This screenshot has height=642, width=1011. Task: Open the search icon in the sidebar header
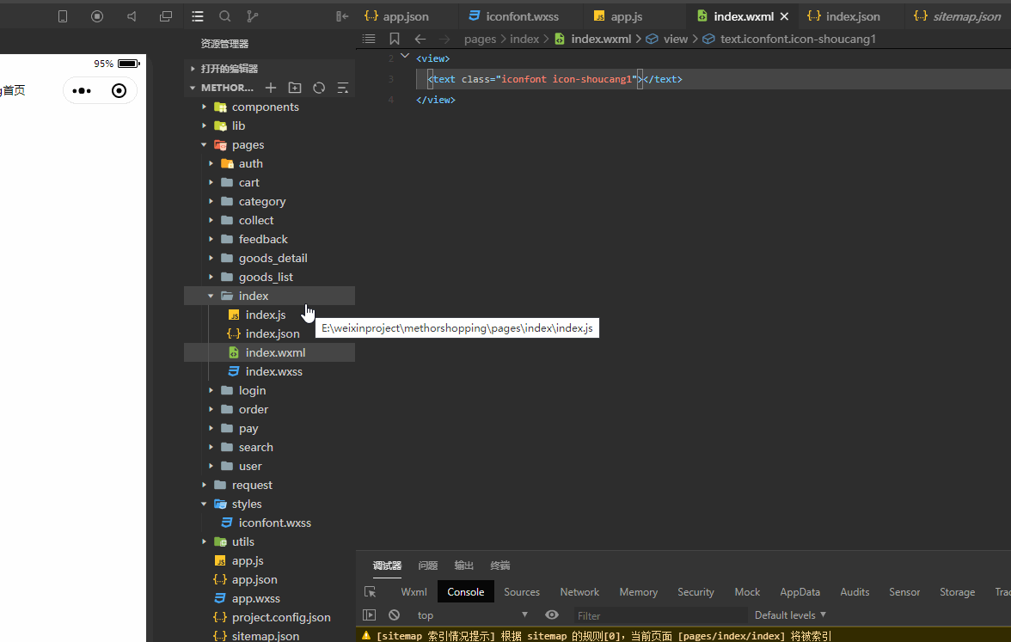(224, 16)
